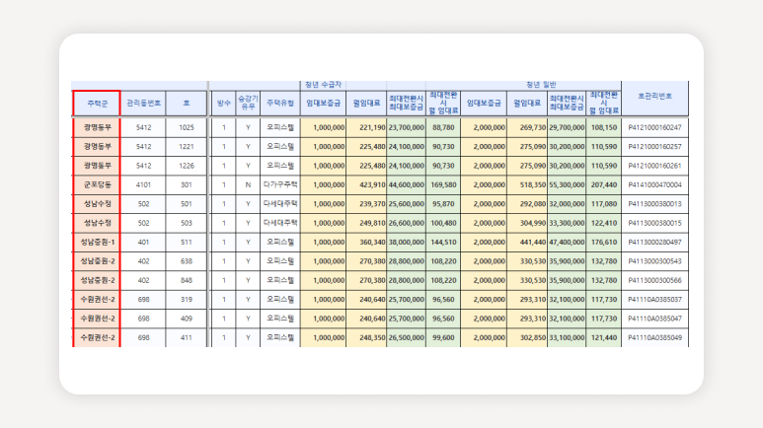Select the 44,600,000 max deposit cell
763x428 pixels.
click(x=406, y=184)
